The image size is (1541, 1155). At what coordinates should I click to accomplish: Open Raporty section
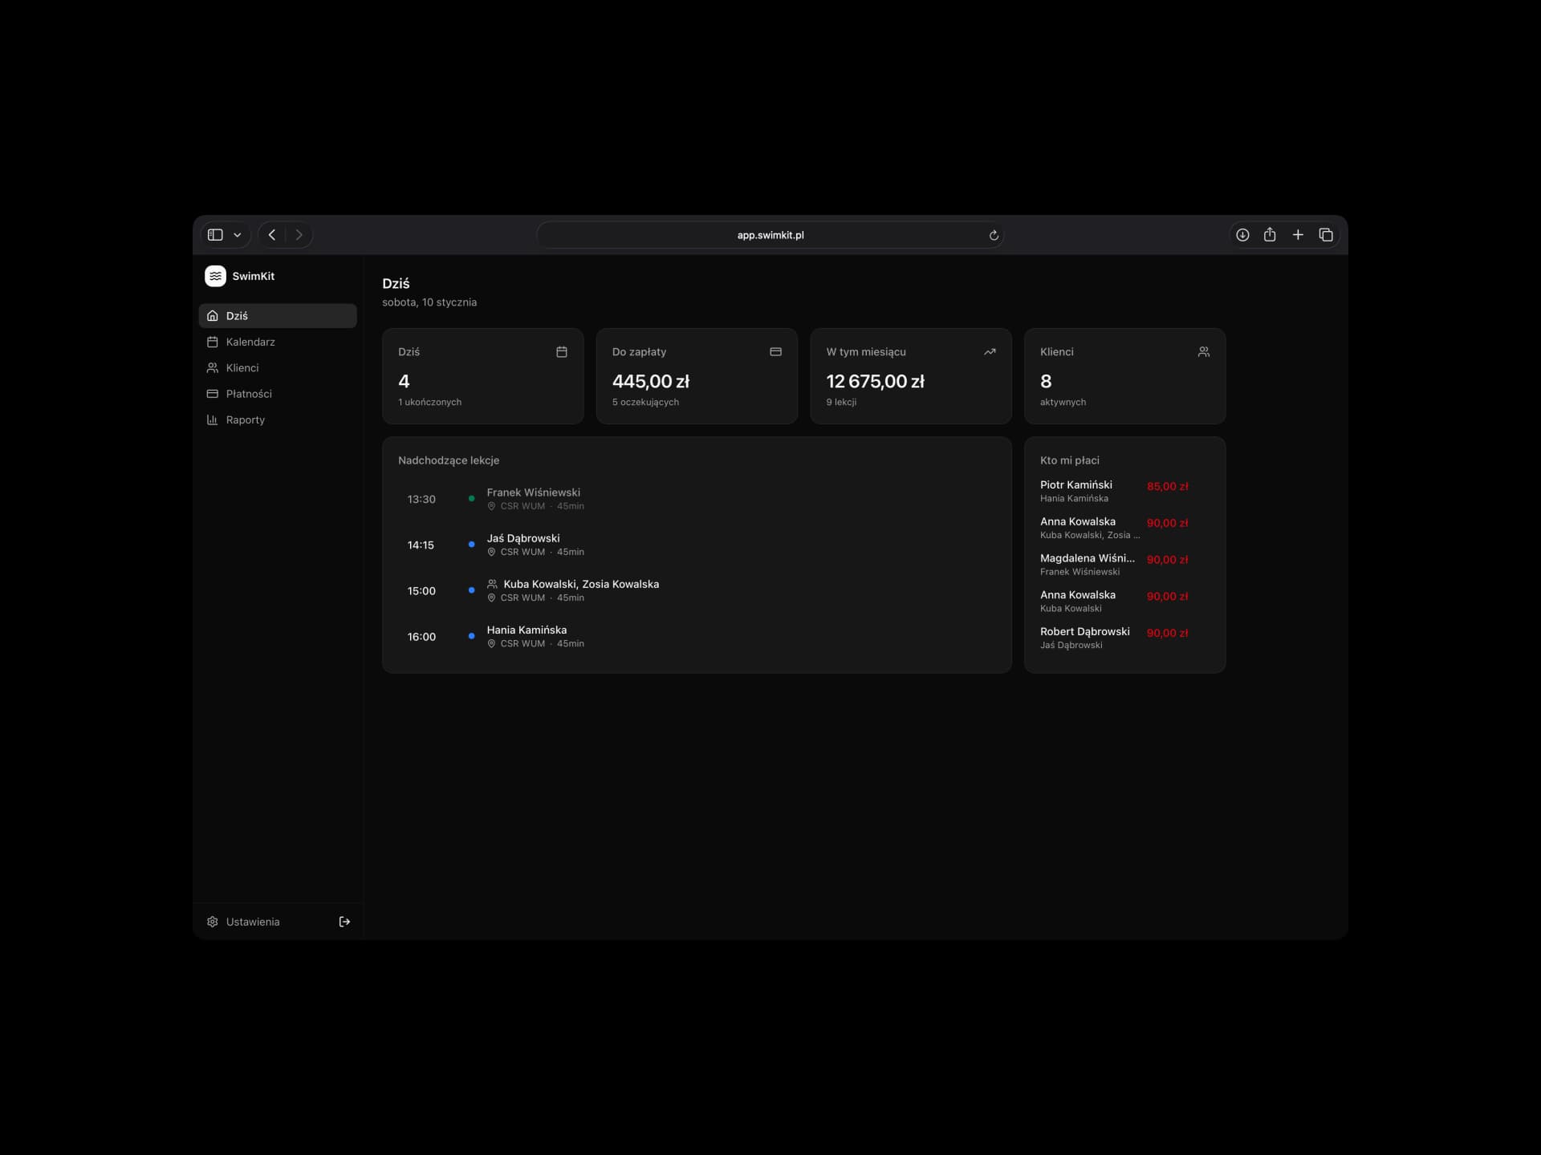point(245,419)
